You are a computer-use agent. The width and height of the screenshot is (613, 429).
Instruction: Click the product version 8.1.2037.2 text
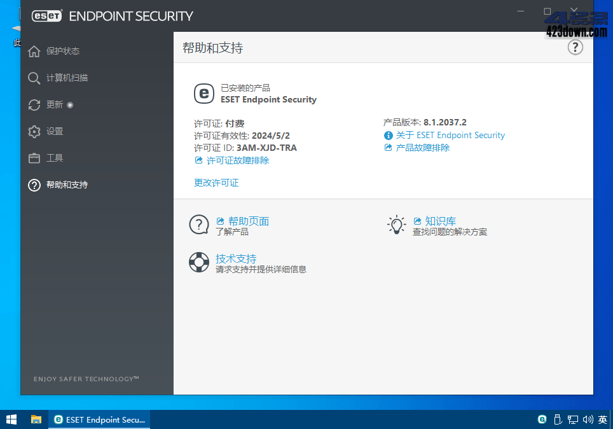pyautogui.click(x=445, y=122)
